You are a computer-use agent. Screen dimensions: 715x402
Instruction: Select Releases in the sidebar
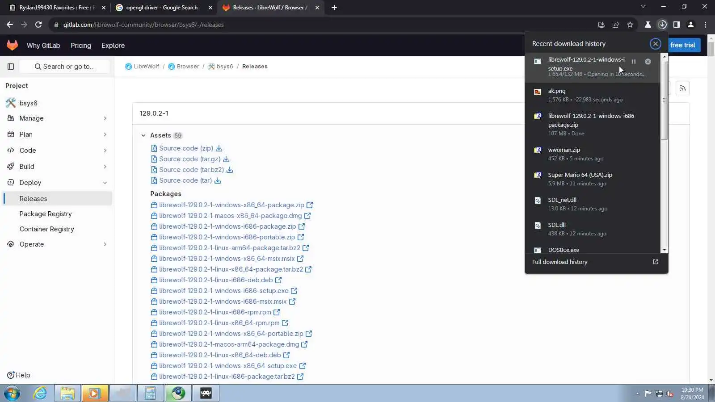tap(57, 199)
